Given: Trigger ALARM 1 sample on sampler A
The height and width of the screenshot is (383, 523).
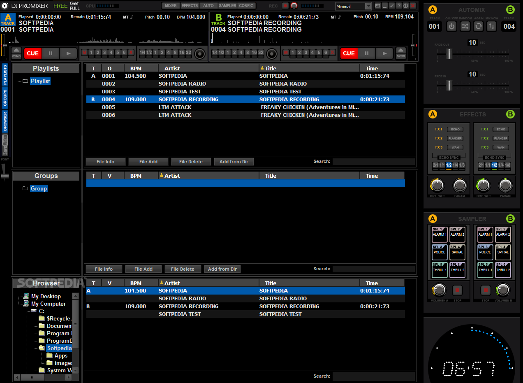Looking at the screenshot, I should 439,234.
